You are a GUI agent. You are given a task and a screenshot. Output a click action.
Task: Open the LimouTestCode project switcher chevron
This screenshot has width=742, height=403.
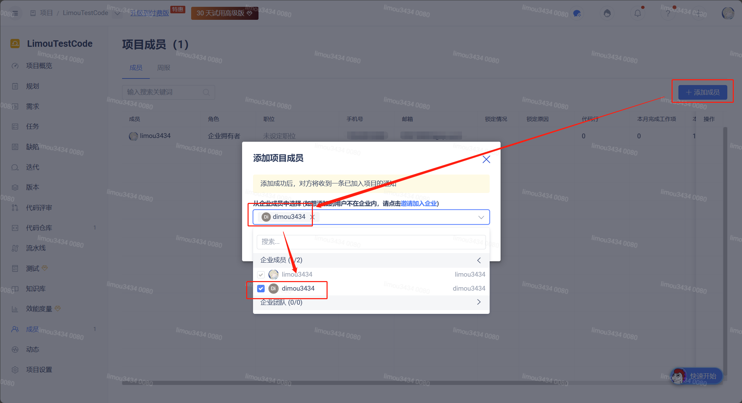click(x=117, y=13)
